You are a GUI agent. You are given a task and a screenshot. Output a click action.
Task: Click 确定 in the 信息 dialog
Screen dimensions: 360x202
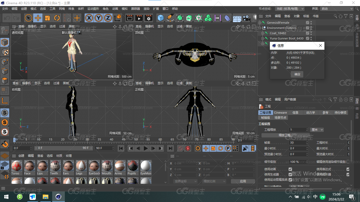point(297,74)
